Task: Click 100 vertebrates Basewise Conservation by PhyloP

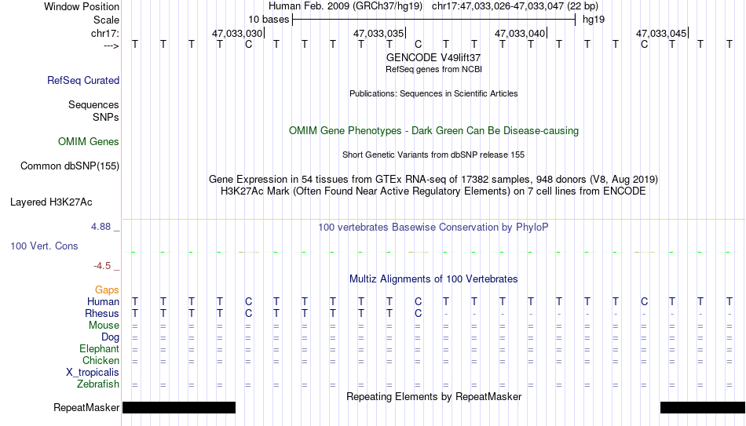Action: pos(433,228)
